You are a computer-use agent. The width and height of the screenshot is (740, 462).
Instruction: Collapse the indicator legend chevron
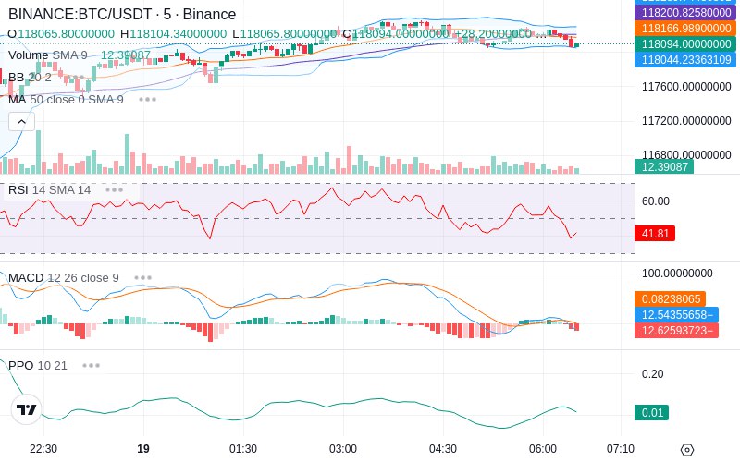tap(21, 122)
